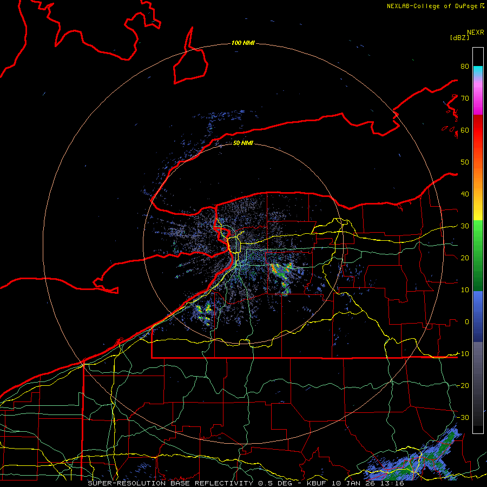
Task: Click the 80 value on dBZ scale
Action: [465, 67]
